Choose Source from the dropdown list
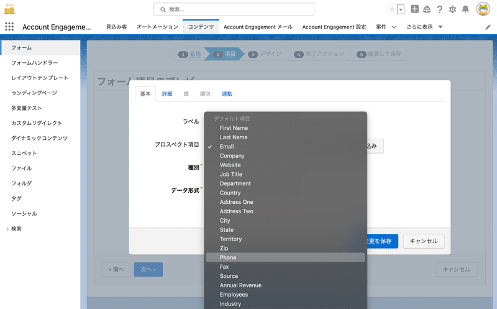The width and height of the screenshot is (497, 309). click(x=285, y=276)
